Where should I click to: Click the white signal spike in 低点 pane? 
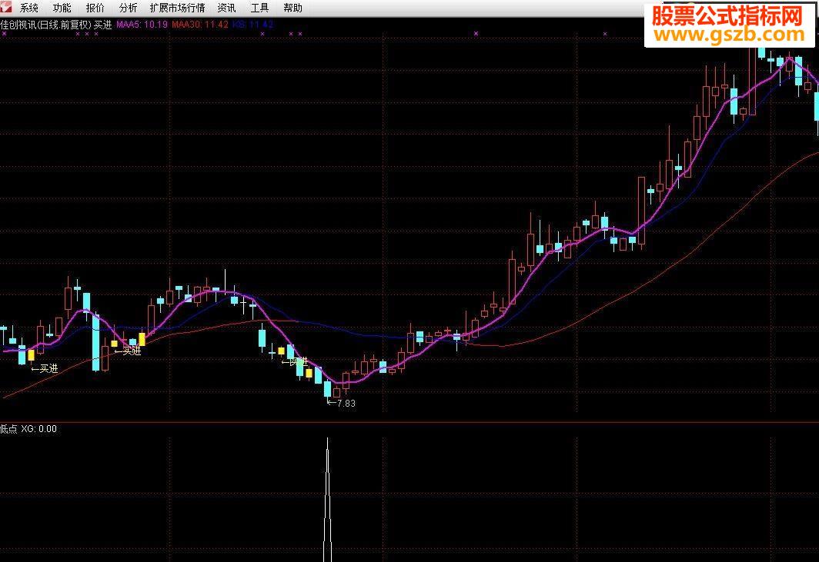(327, 500)
